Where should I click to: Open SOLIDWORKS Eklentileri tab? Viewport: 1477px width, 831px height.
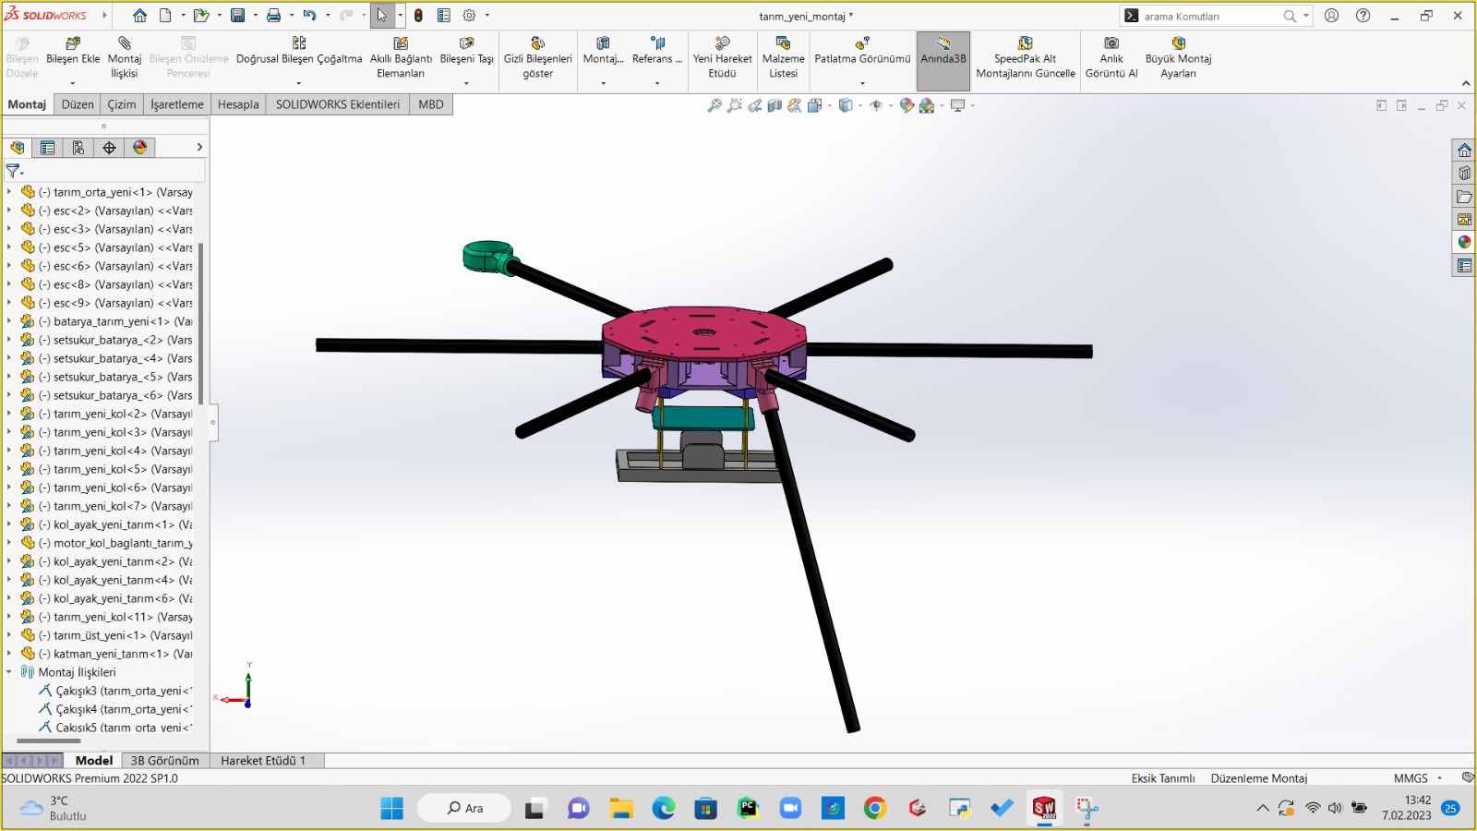pyautogui.click(x=338, y=104)
